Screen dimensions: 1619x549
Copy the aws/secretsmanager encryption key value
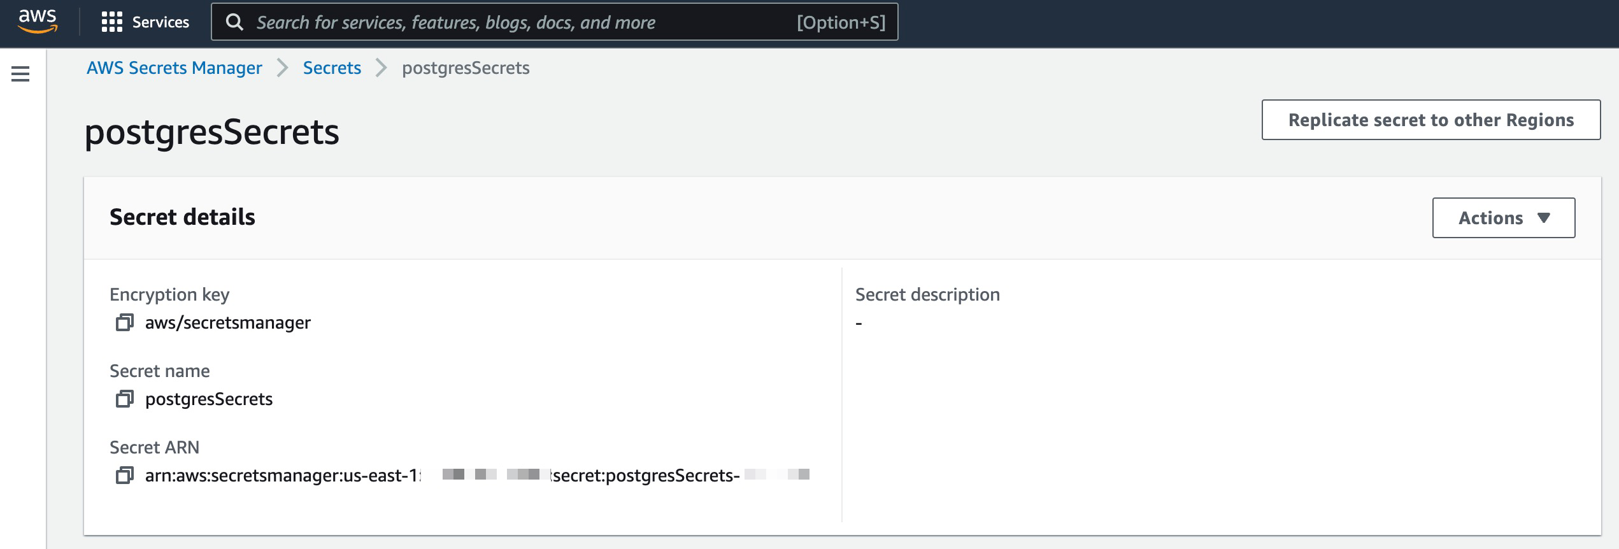pos(124,322)
